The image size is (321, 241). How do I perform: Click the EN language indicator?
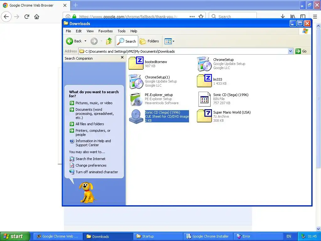[x=289, y=236]
